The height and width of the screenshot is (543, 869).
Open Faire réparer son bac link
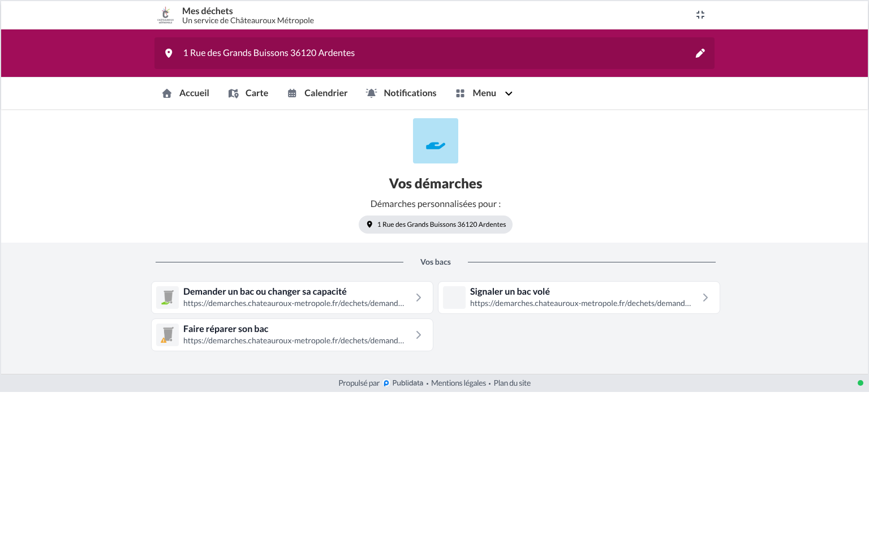tap(292, 335)
